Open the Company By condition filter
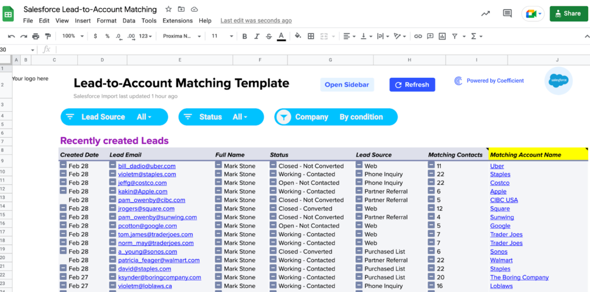The width and height of the screenshot is (590, 292). tap(336, 117)
